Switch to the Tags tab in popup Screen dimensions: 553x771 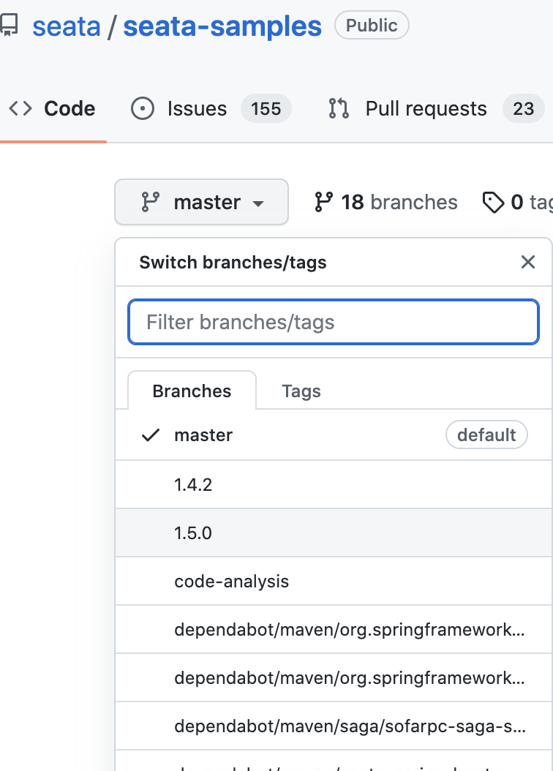point(301,391)
